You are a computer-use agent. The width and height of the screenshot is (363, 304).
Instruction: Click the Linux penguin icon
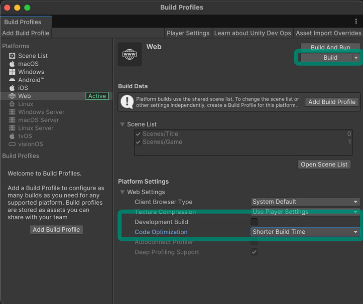pos(12,104)
